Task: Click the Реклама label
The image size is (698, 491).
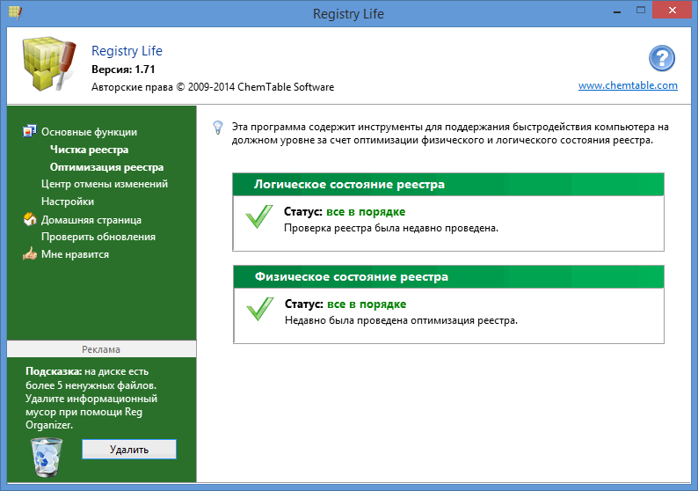Action: coord(101,349)
